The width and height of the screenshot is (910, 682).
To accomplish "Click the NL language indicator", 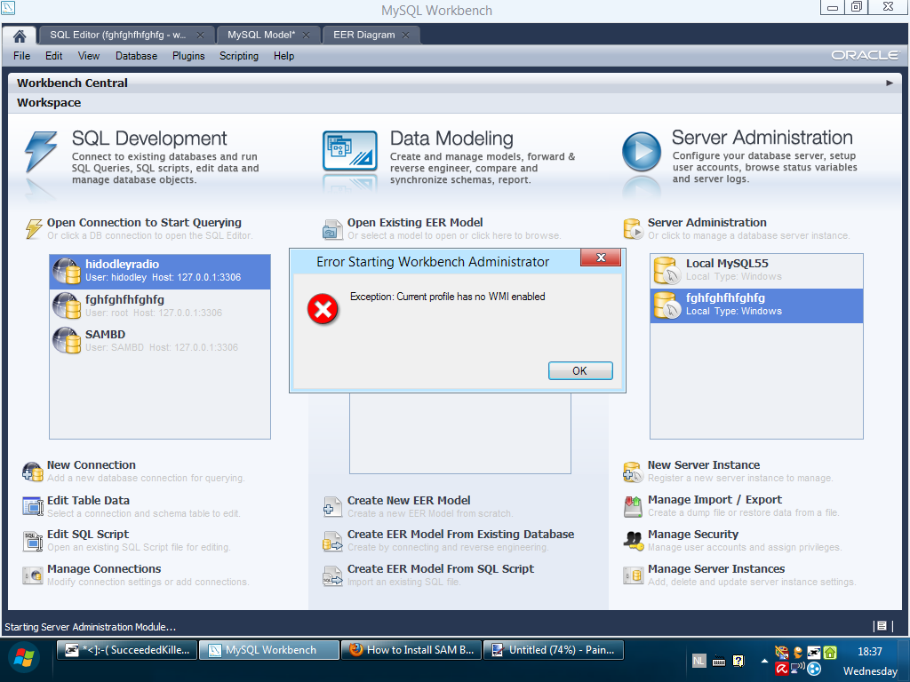I will [698, 661].
